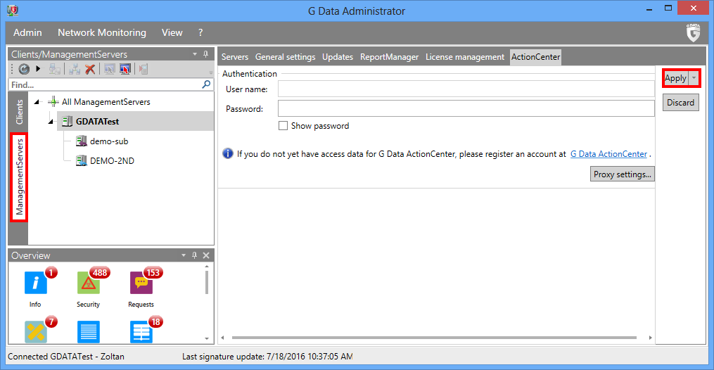Click the magnifier search icon in Find box

[x=206, y=84]
